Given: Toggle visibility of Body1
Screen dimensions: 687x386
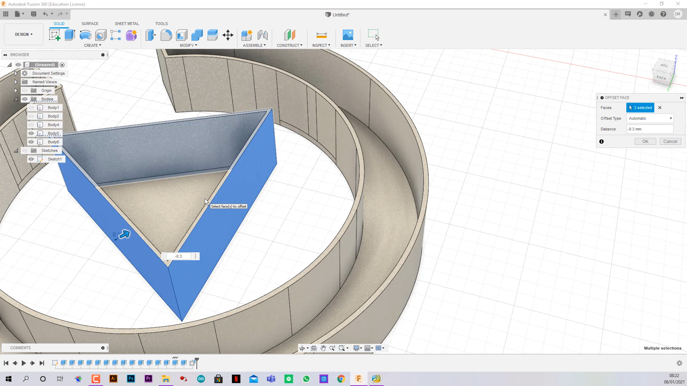Looking at the screenshot, I should coord(31,108).
